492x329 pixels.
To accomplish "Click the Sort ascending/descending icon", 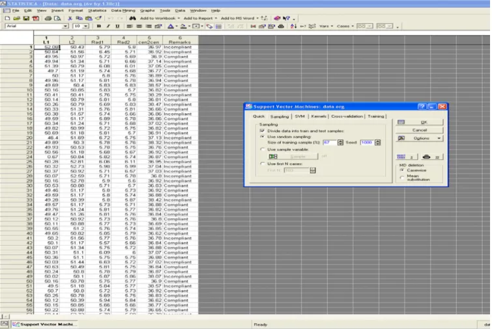I will (293, 26).
